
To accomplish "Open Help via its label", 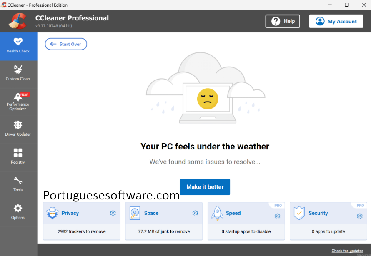I will pos(289,21).
